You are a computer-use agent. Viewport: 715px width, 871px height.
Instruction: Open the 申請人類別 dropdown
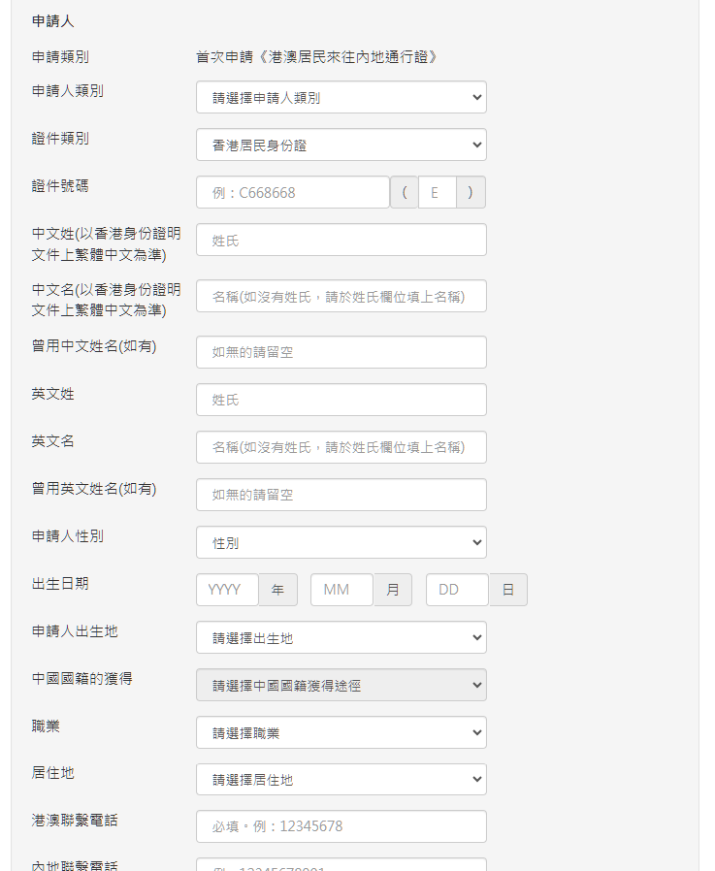[341, 97]
